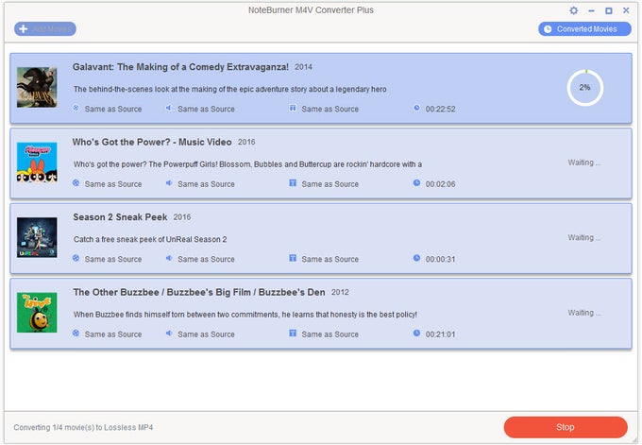The width and height of the screenshot is (642, 445).
Task: Click the duration clock icon in the Galavant row
Action: point(416,108)
